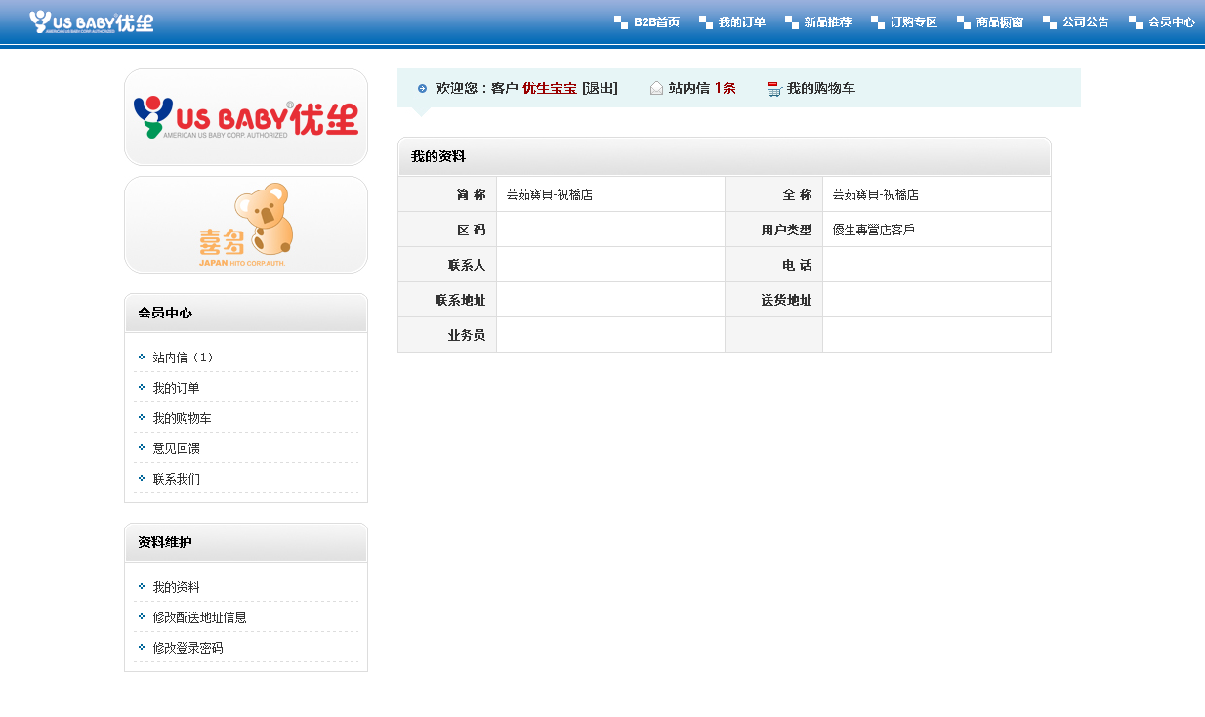Click 联系我们 in the sidebar
The width and height of the screenshot is (1205, 717).
click(x=176, y=479)
